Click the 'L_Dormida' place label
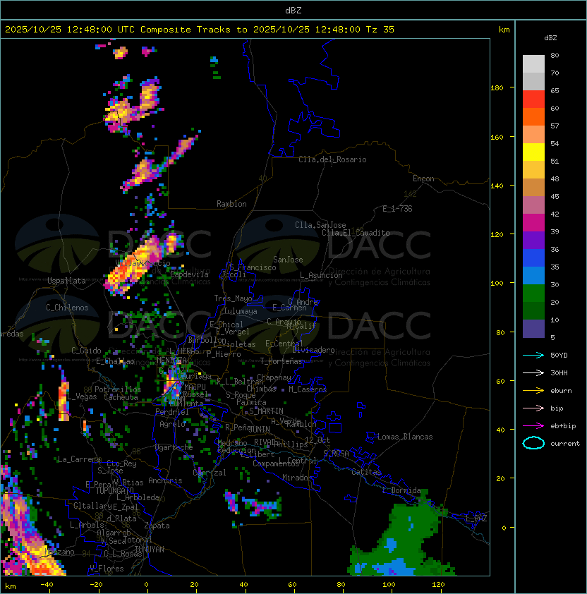The image size is (587, 594). [401, 490]
